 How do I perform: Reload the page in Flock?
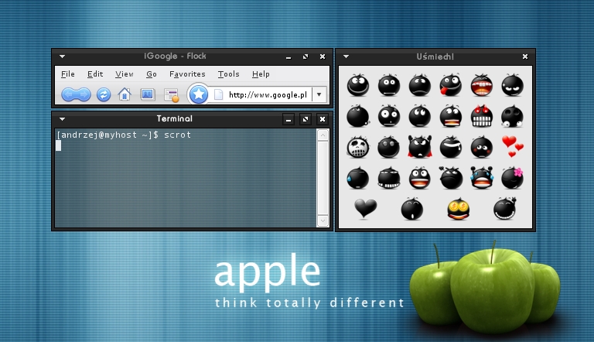104,94
